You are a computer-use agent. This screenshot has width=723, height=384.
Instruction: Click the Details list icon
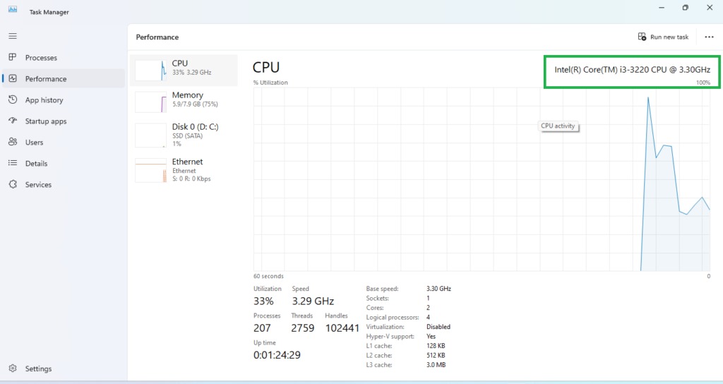pyautogui.click(x=13, y=163)
